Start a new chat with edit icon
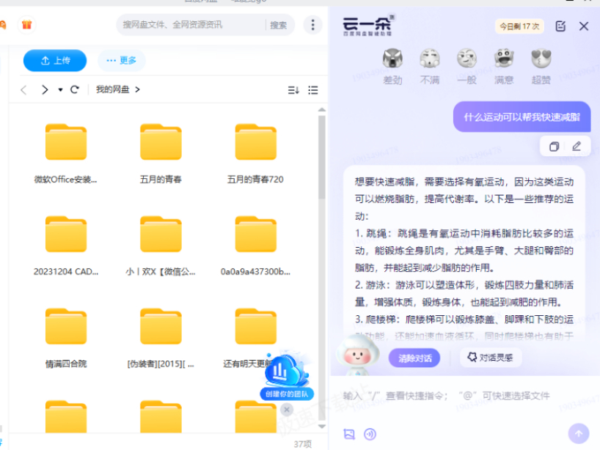The image size is (600, 450). (560, 26)
